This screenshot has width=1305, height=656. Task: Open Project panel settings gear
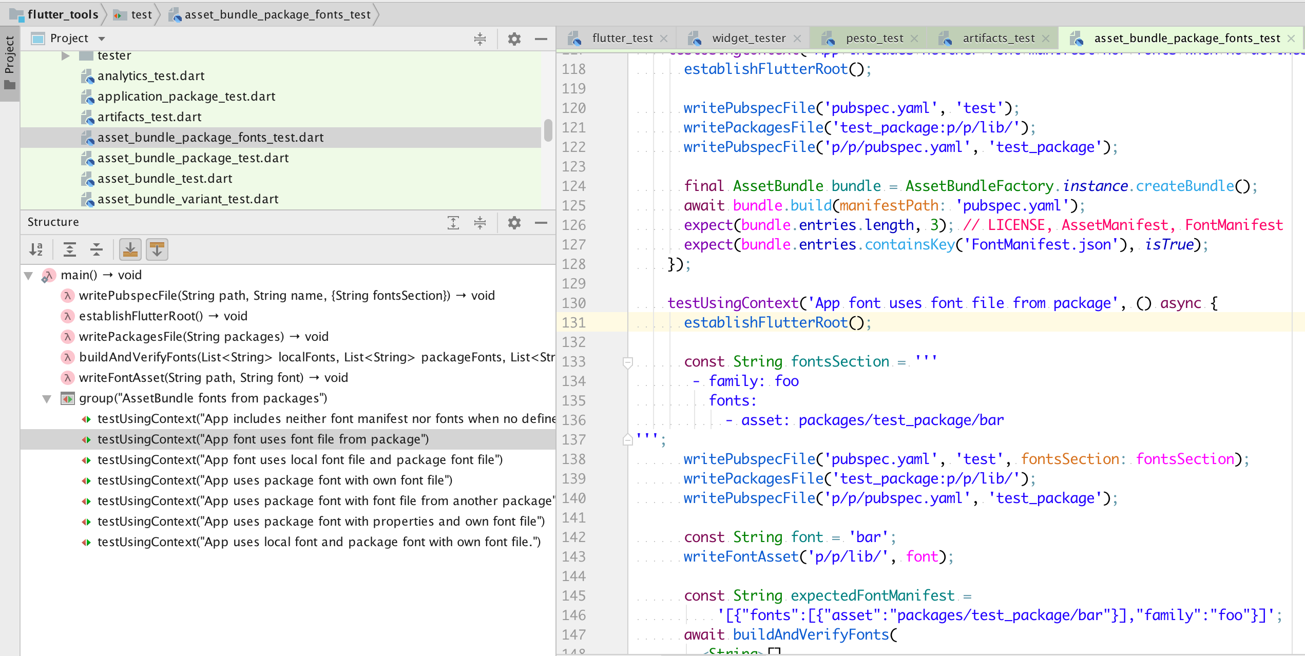click(x=514, y=39)
